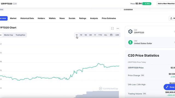Select the 1D time range
This screenshot has width=175, height=98.
click(77, 35)
